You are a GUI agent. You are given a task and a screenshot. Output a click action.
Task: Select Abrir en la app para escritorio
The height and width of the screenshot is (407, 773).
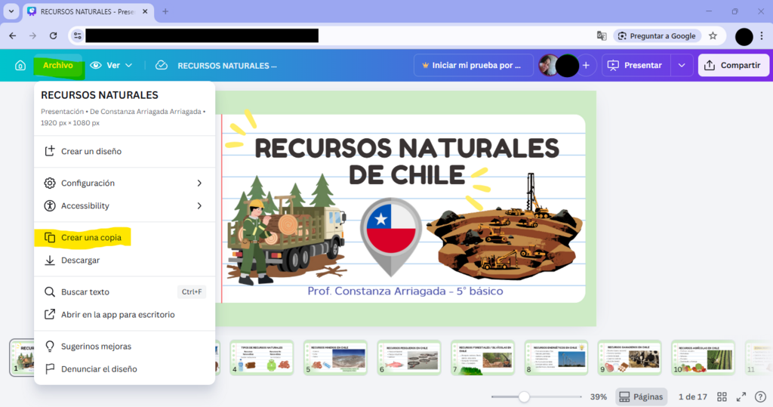point(125,314)
